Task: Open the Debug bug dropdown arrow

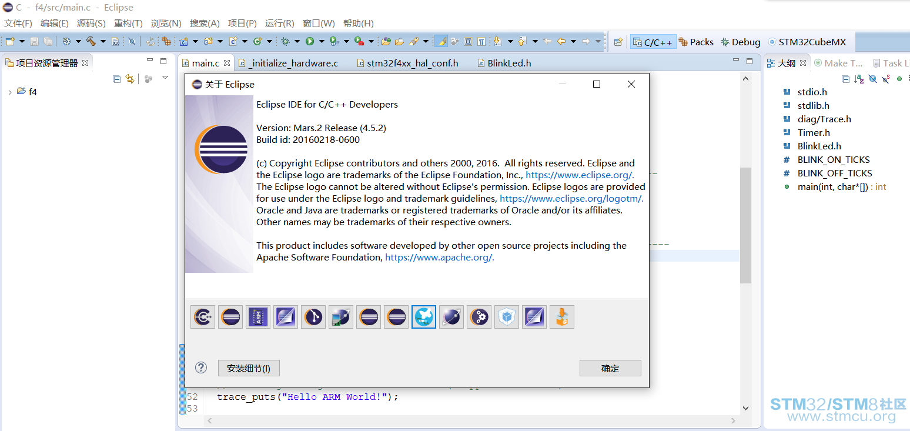Action: click(297, 41)
